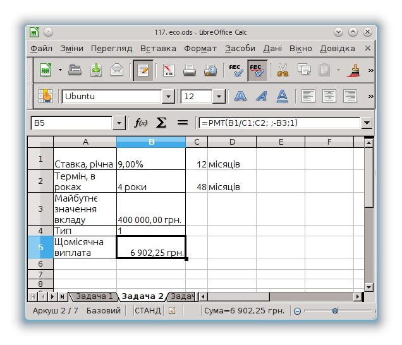Center cell text horizontally
Screen dimensions: 402x345
pyautogui.click(x=329, y=96)
